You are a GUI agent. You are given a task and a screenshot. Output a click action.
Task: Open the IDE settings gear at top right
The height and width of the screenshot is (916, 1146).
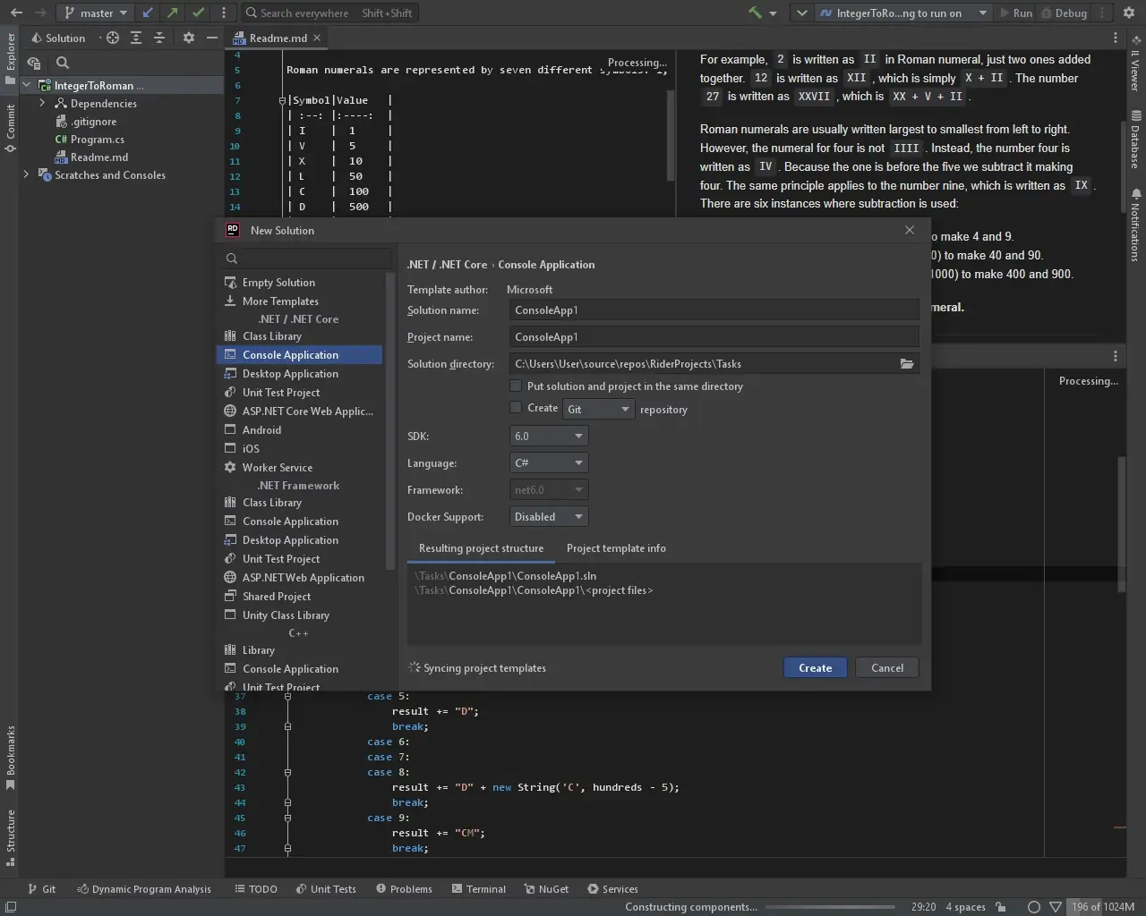point(1129,13)
